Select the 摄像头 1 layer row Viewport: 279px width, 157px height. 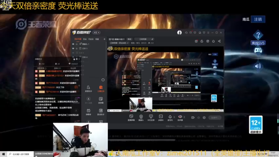(x=89, y=44)
